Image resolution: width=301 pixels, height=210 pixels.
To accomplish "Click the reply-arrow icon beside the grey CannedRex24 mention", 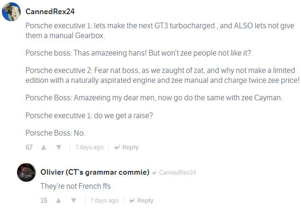I will [155, 172].
